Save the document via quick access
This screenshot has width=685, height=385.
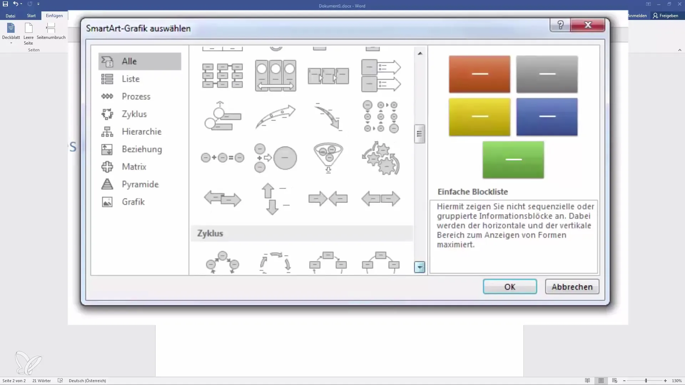(5, 4)
